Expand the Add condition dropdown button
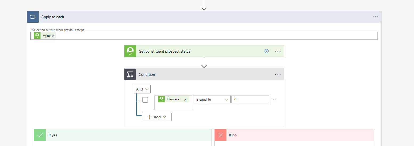414x146 pixels. coord(157,117)
